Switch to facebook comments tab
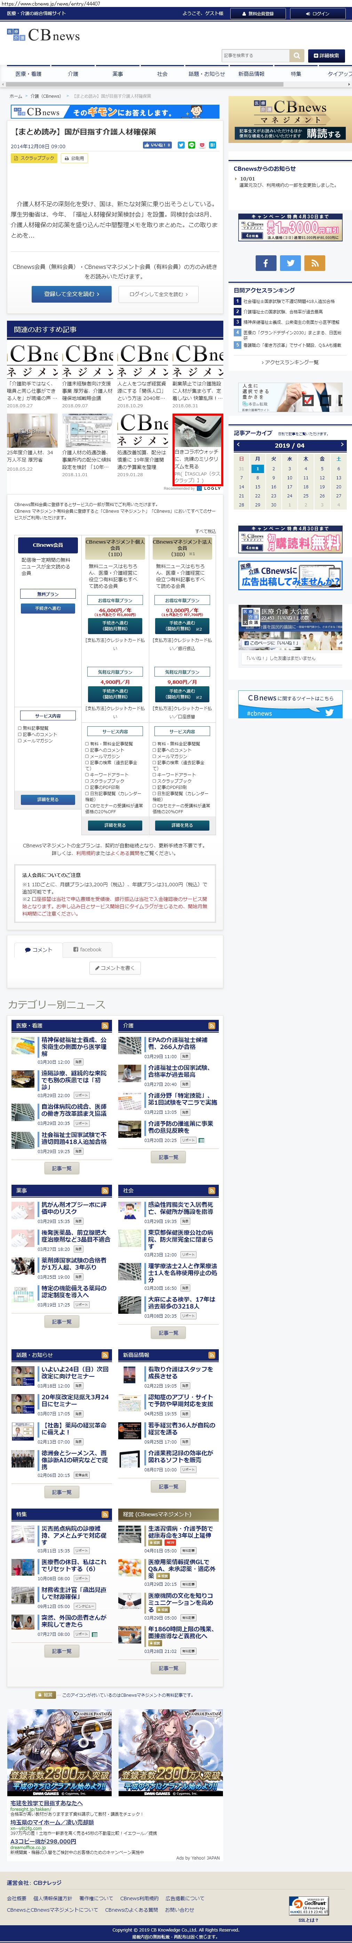The width and height of the screenshot is (352, 1943). [87, 950]
